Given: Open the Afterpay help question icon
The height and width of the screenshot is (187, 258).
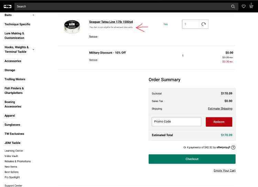Looking at the screenshot, I should pos(233,147).
